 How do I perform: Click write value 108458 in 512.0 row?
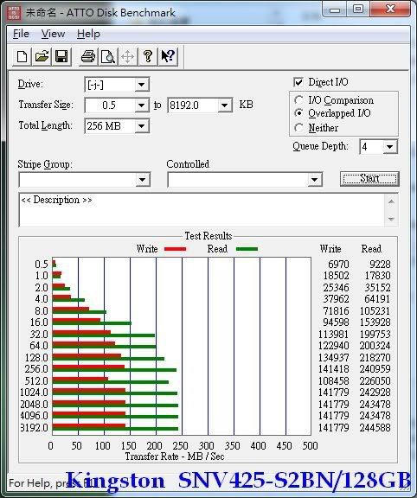pyautogui.click(x=333, y=380)
